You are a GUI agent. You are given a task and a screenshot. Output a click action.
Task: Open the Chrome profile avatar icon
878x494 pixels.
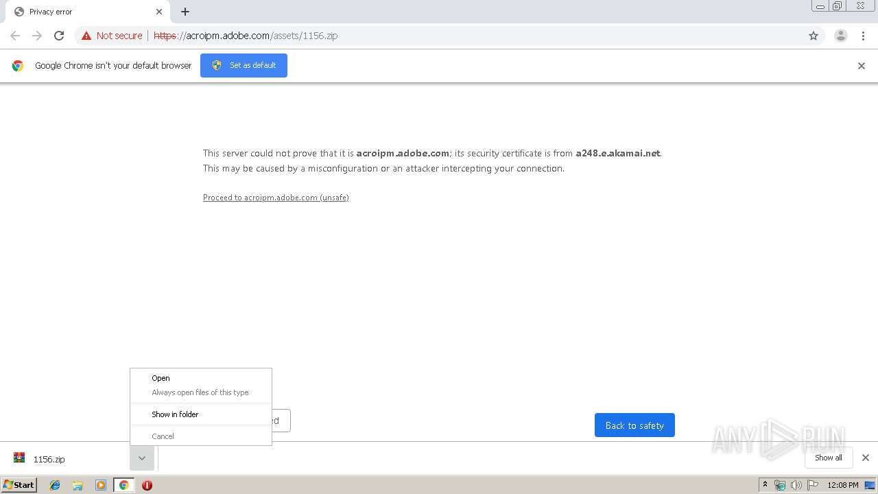coord(841,36)
